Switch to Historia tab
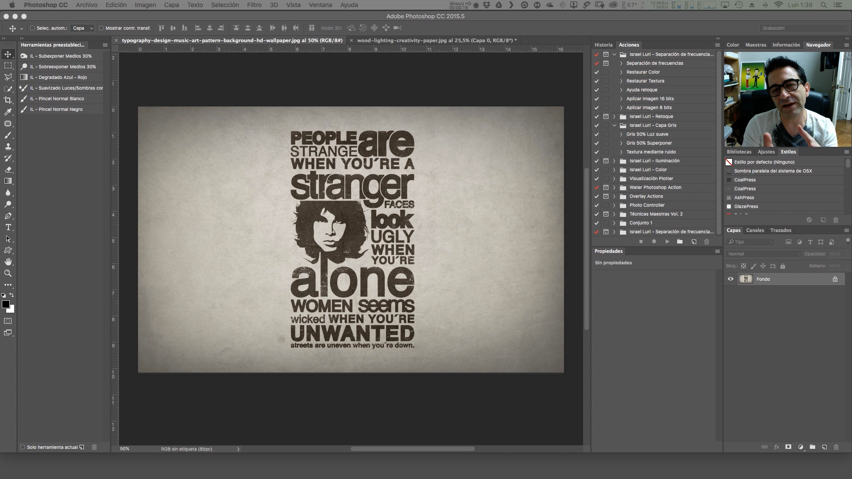 [x=603, y=45]
